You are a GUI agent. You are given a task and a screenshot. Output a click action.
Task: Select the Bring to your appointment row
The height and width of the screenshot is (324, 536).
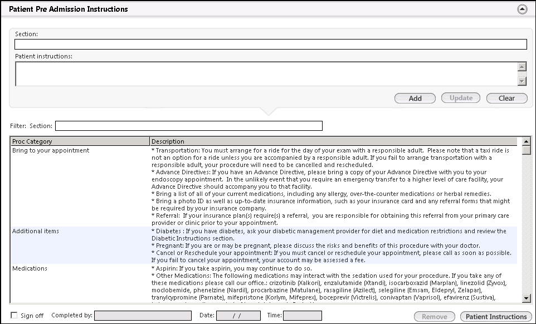click(x=264, y=186)
